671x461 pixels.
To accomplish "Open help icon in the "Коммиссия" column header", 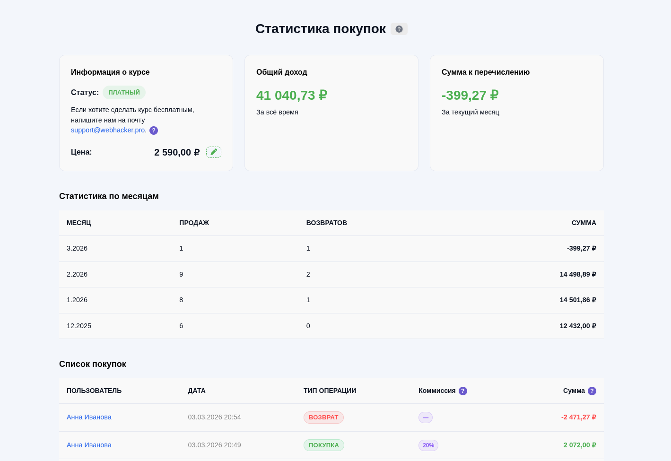I will click(462, 391).
